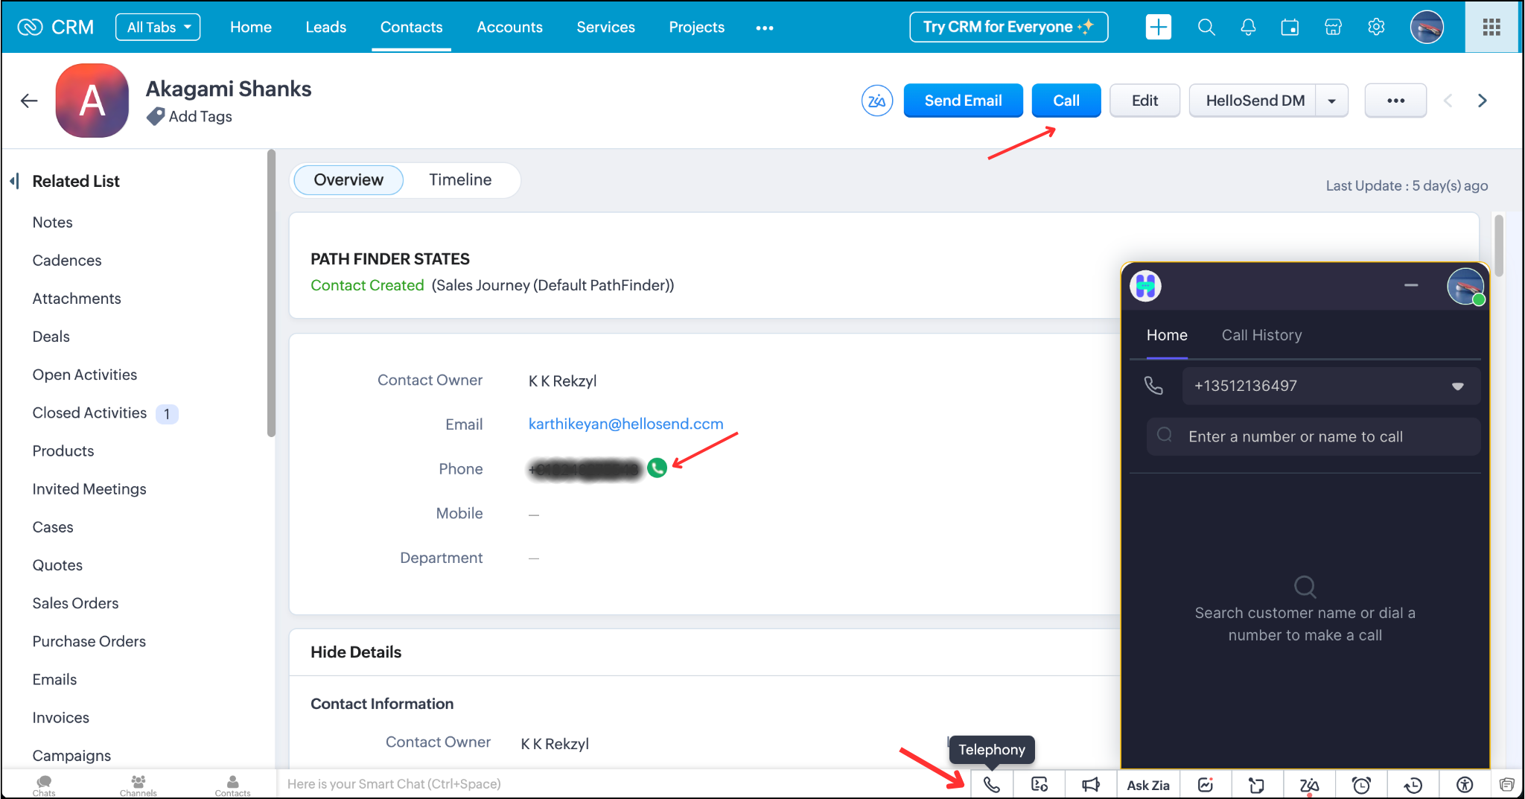Open the more actions ellipsis button
The height and width of the screenshot is (799, 1525).
[x=1395, y=101]
